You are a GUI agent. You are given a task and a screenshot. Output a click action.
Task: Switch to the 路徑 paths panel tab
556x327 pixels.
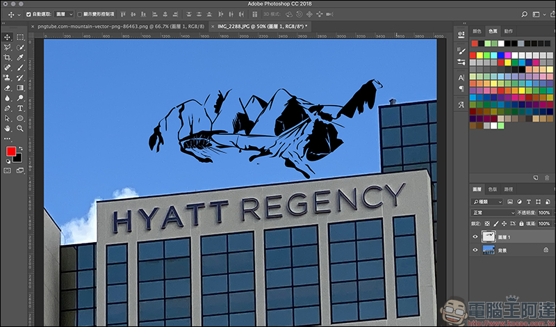tap(509, 189)
